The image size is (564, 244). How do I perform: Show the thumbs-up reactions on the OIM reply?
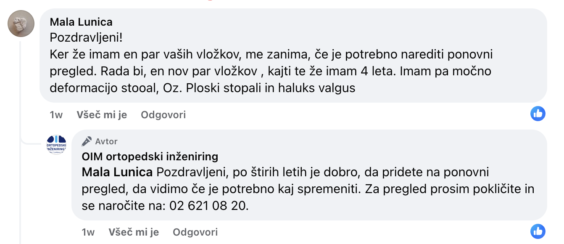click(538, 231)
